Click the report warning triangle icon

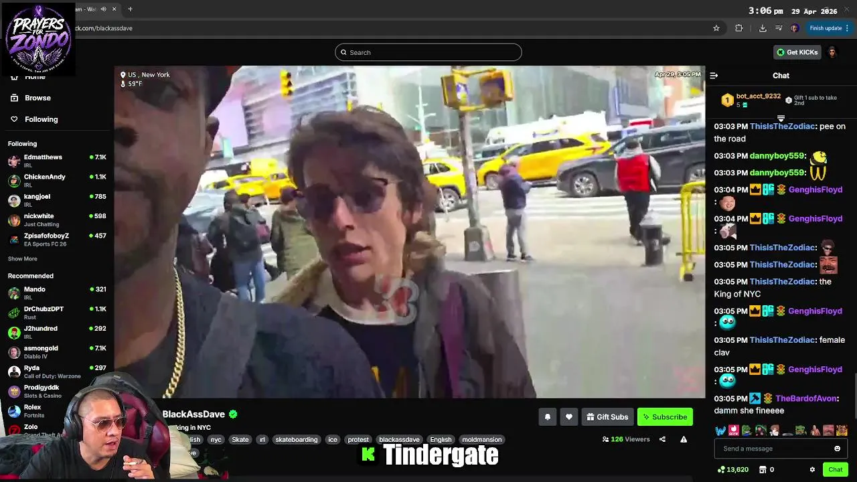(x=684, y=439)
